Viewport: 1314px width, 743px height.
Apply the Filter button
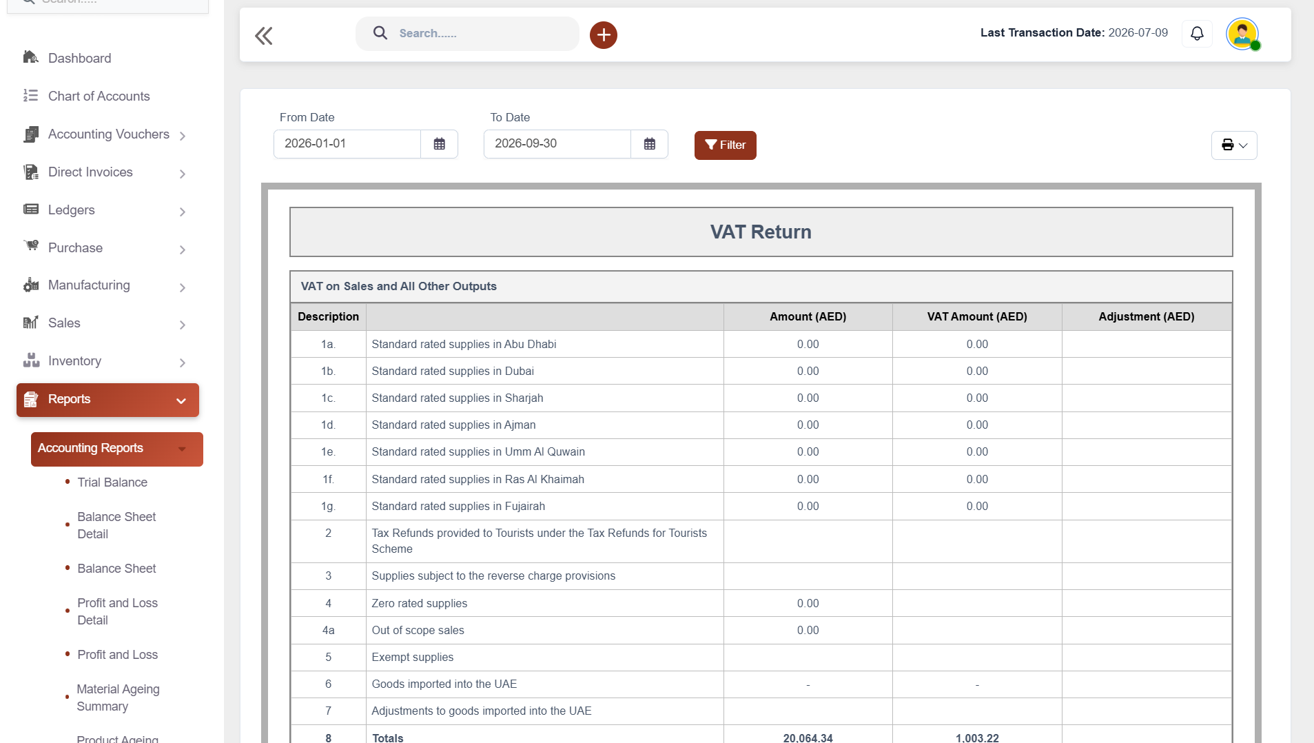[x=725, y=145]
